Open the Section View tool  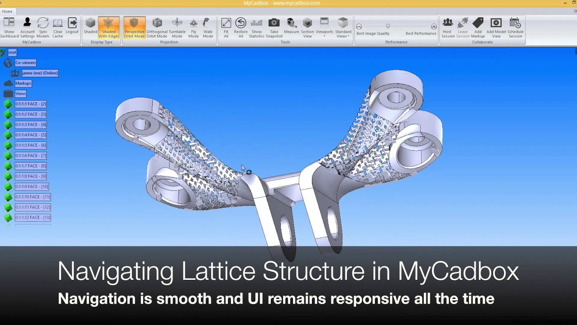(307, 28)
